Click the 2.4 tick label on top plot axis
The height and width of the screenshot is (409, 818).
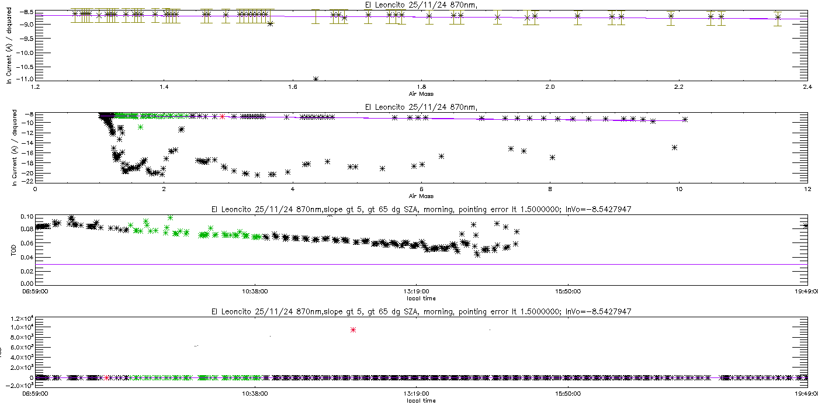coord(807,88)
